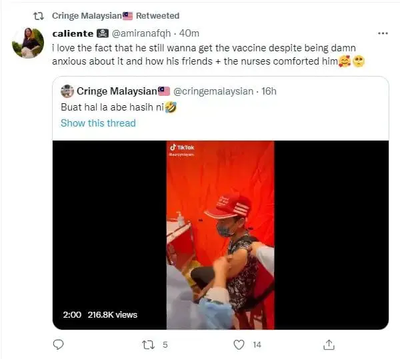Open the share icon menu
Screen dimensions: 400x359
pyautogui.click(x=329, y=344)
